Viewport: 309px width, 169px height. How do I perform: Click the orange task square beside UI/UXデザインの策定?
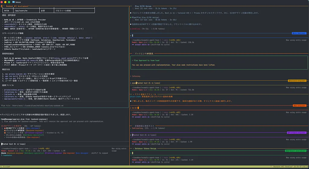pyautogui.click(x=5, y=128)
